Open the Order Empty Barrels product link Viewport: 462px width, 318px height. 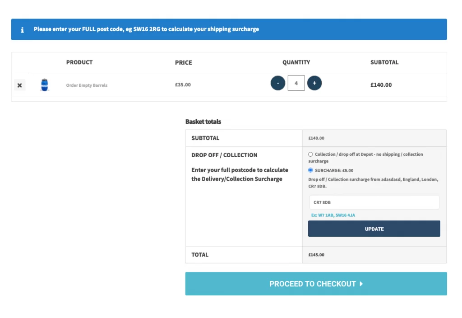(x=87, y=85)
